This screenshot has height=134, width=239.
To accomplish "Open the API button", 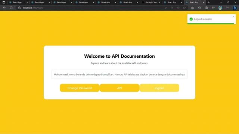I will pos(119,88).
